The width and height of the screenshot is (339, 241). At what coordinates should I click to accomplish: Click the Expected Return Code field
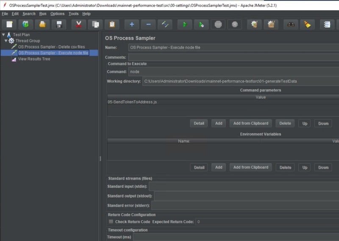click(267, 222)
